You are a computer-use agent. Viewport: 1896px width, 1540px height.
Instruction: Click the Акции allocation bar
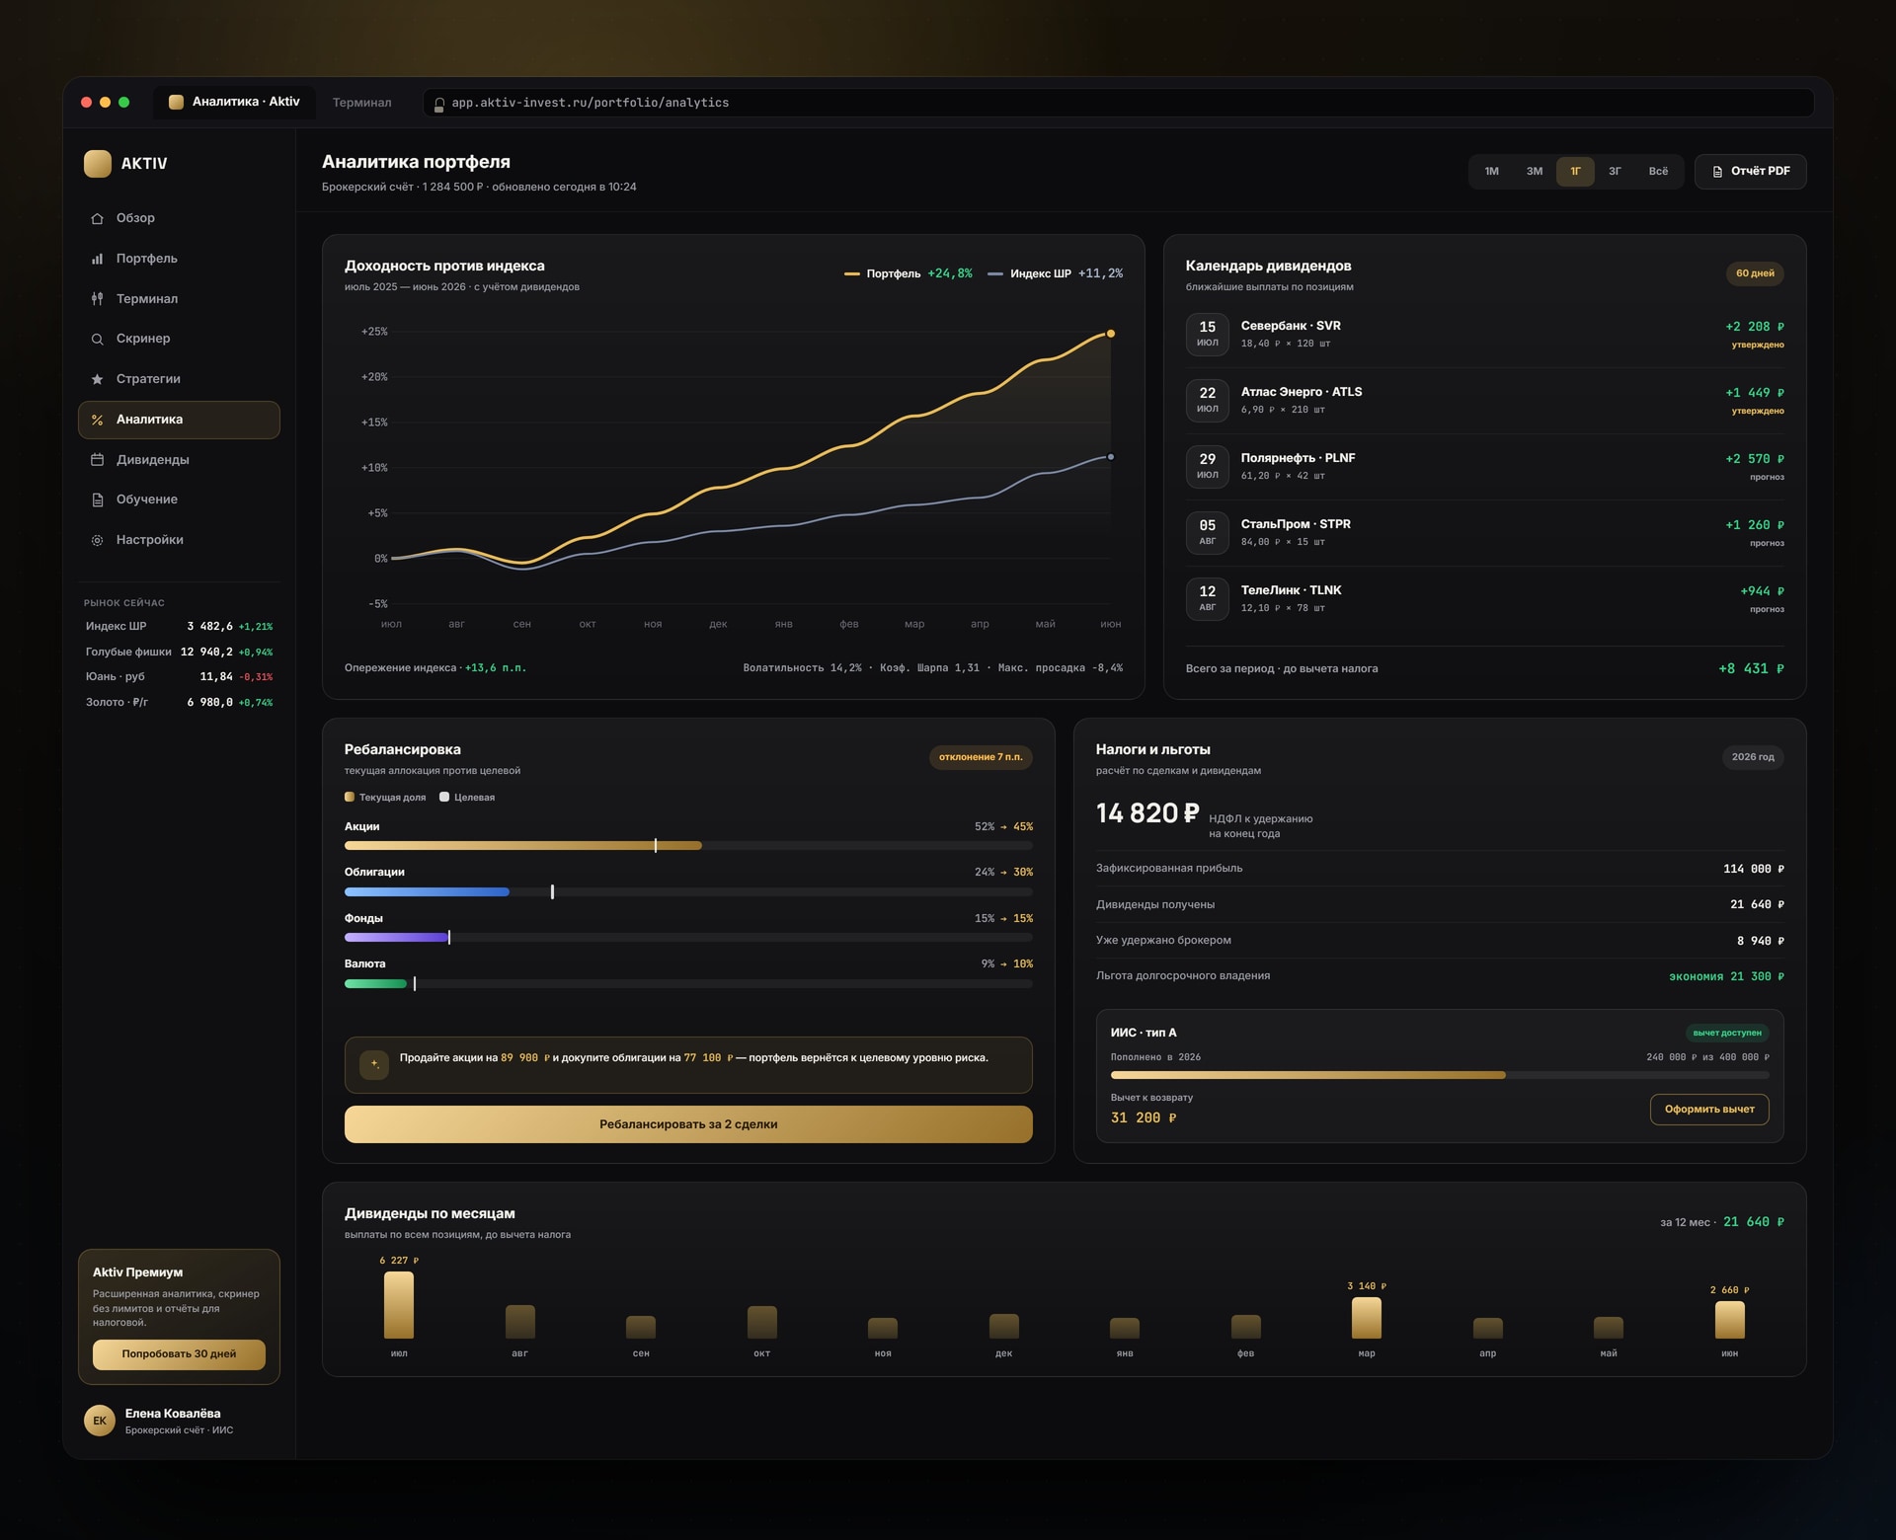(x=688, y=846)
